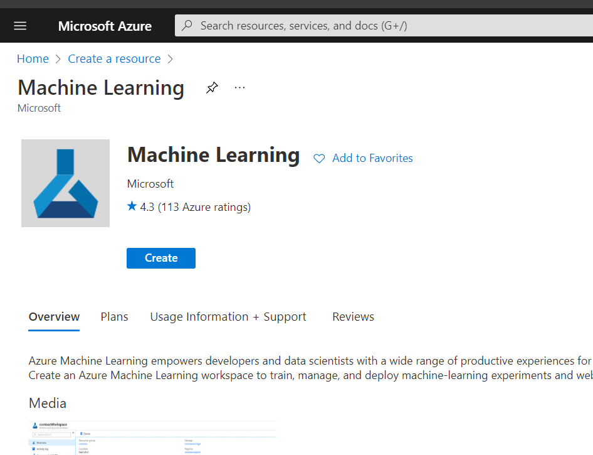Click the Machine Learning page heading

click(x=101, y=88)
